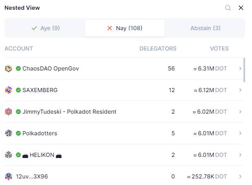Expand Polkadotters row chevron
Viewport: 252px width, 185px height.
[240, 133]
